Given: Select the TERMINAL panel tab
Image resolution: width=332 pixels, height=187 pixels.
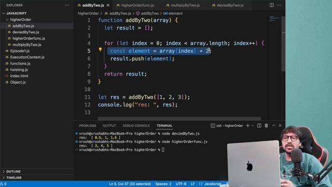Looking at the screenshot, I should (x=164, y=126).
